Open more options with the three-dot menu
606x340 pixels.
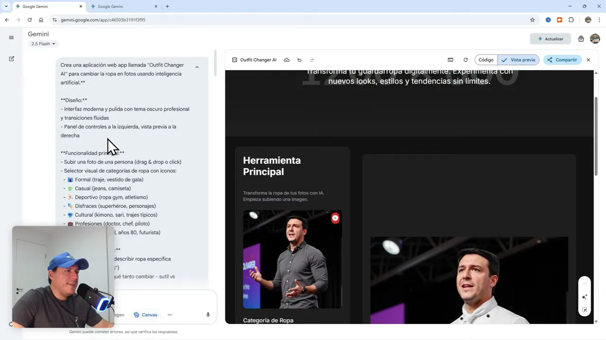pos(169,314)
